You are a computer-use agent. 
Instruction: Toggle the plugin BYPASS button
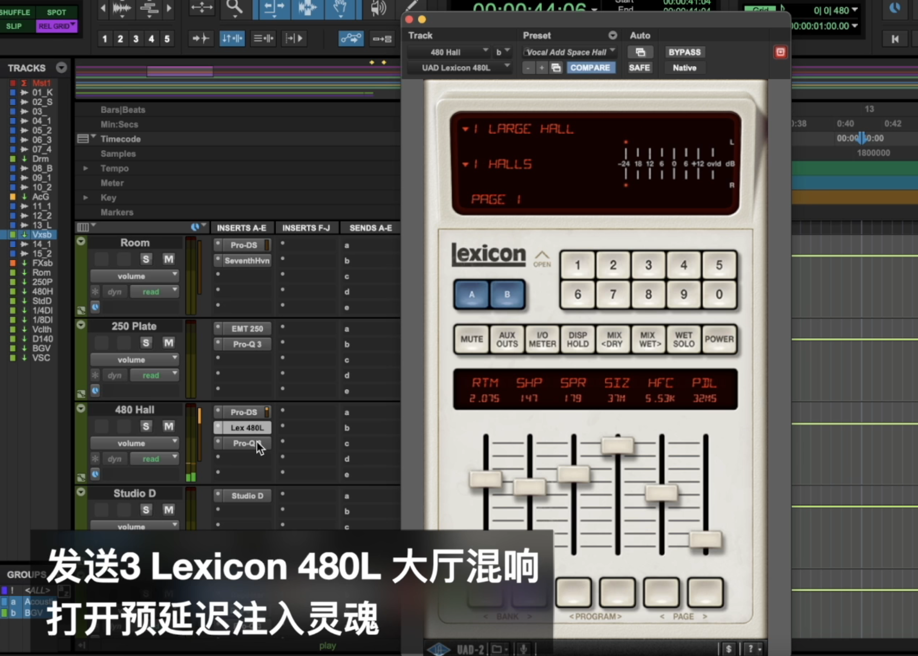684,52
